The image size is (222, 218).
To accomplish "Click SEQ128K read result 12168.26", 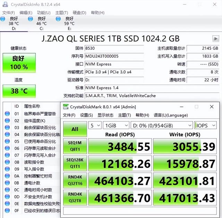I will pos(120,163).
